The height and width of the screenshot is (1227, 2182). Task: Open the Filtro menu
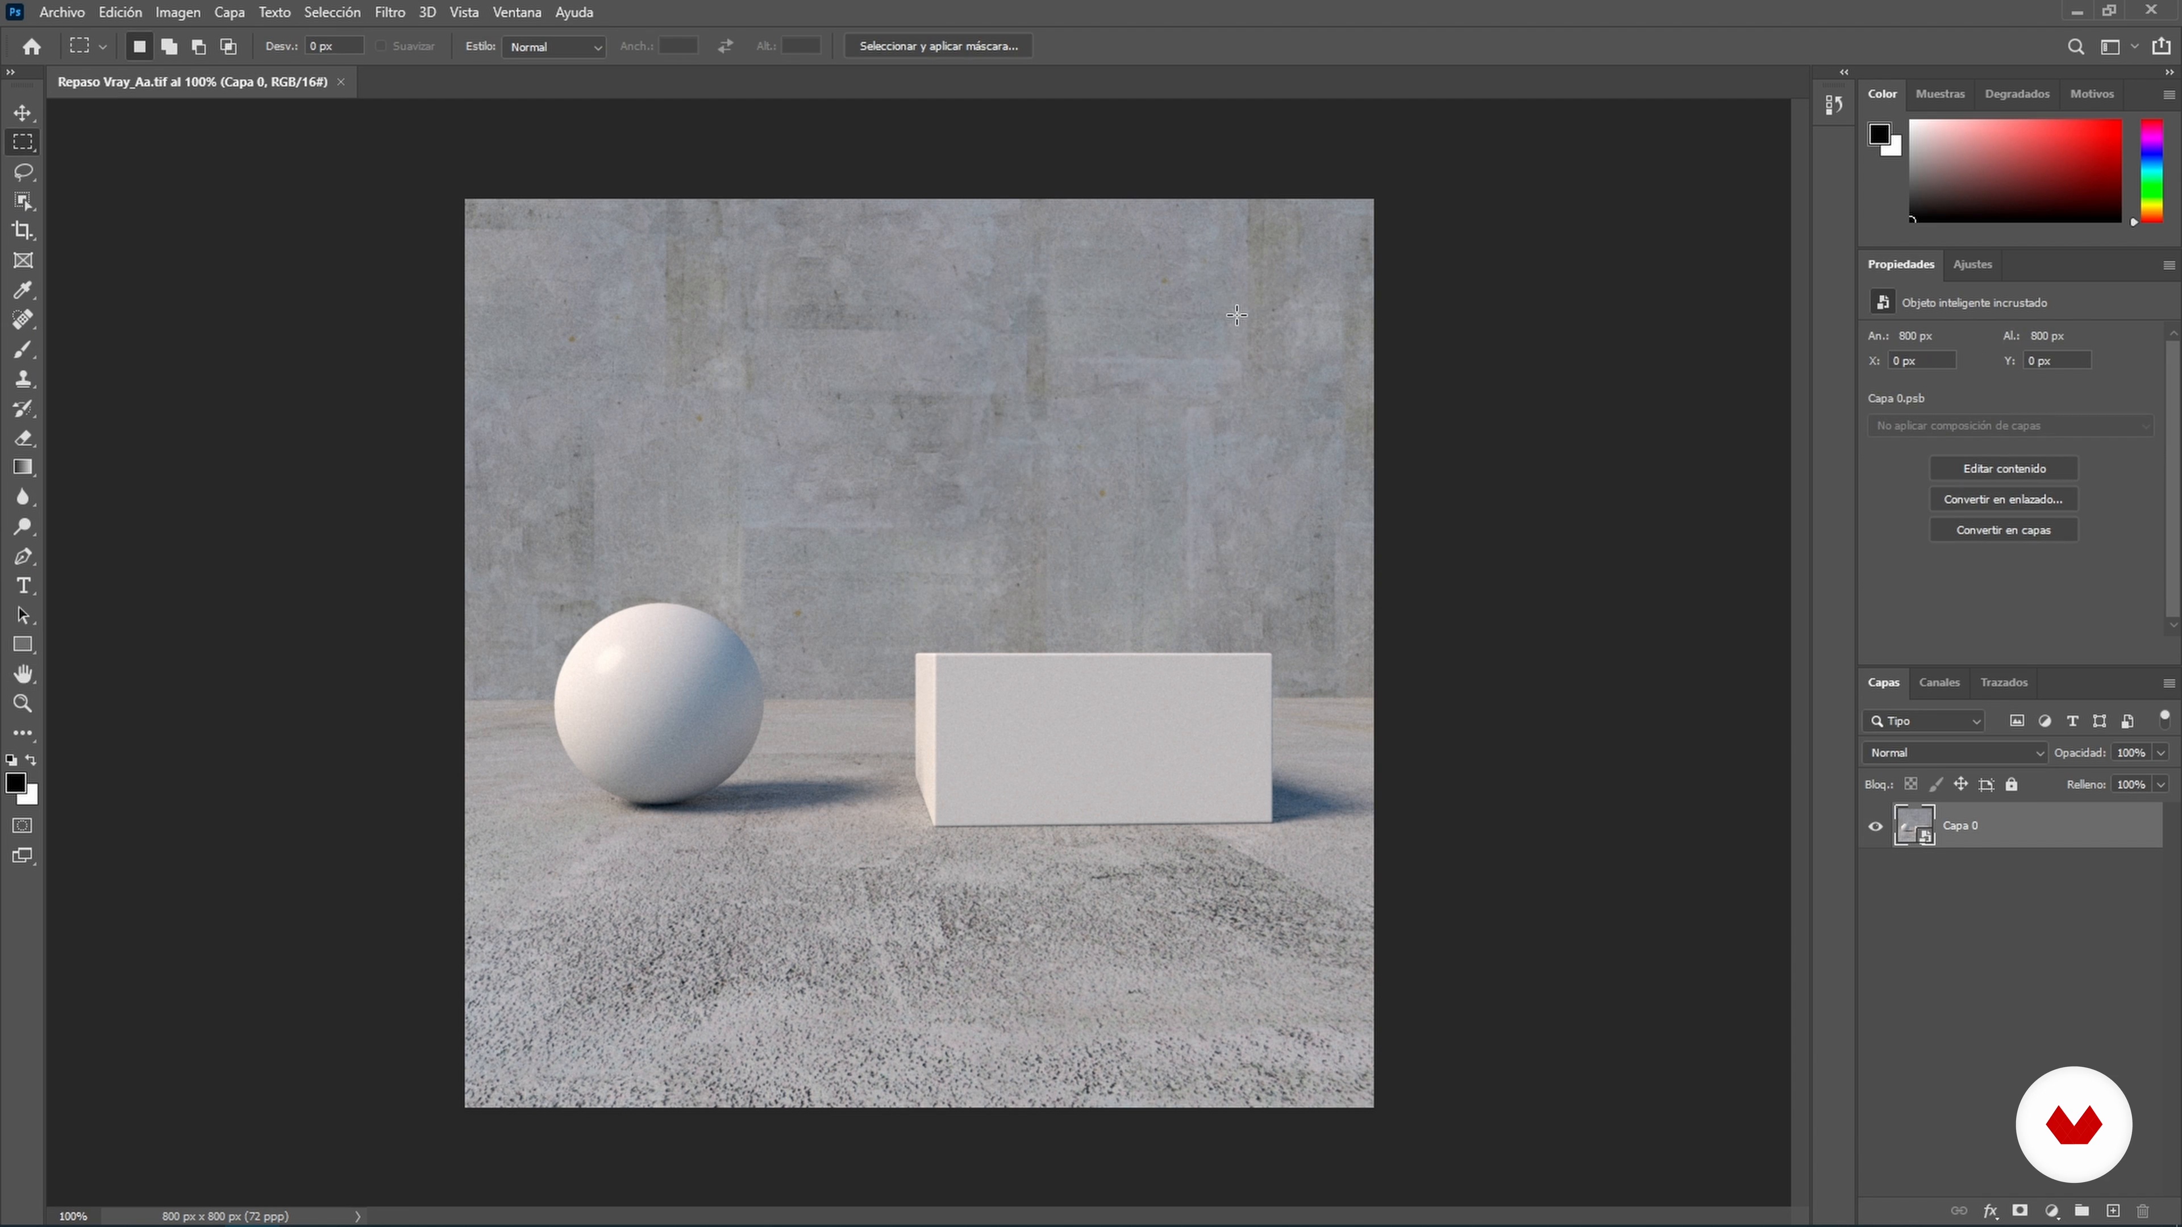pos(390,12)
